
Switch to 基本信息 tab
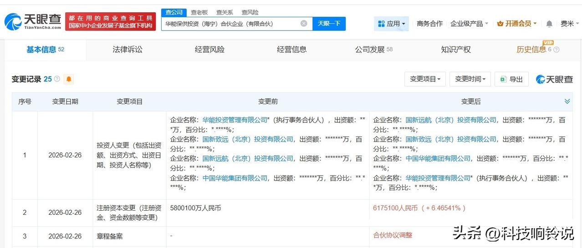45,50
